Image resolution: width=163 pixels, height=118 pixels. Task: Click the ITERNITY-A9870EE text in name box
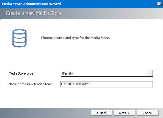75,84
